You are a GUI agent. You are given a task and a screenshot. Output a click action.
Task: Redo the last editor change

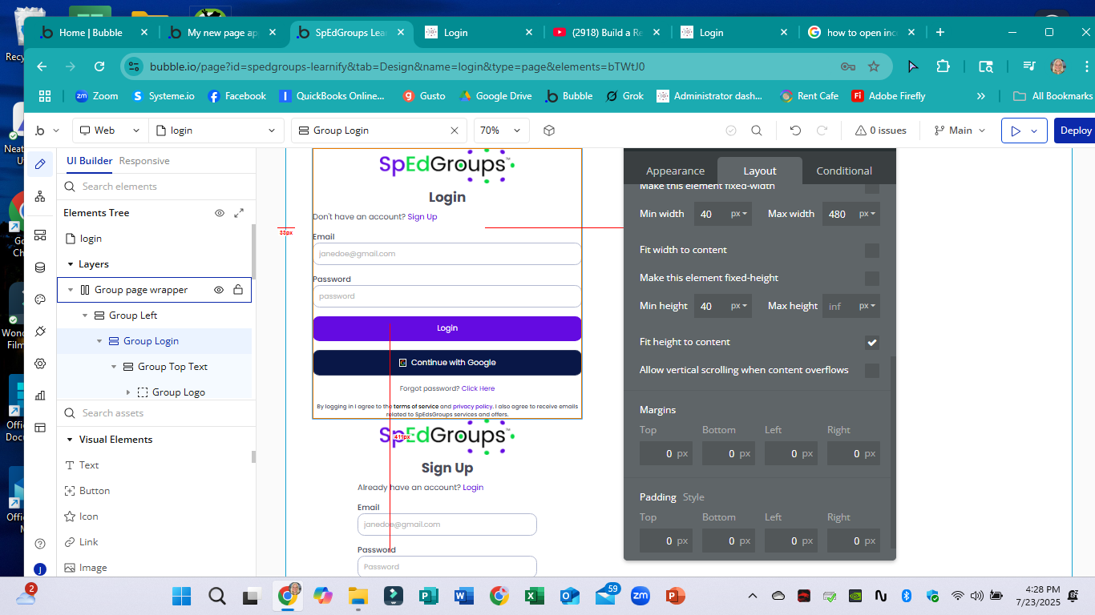(x=822, y=131)
